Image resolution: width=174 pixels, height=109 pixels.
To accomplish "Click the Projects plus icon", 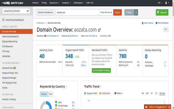I will click(136, 13).
